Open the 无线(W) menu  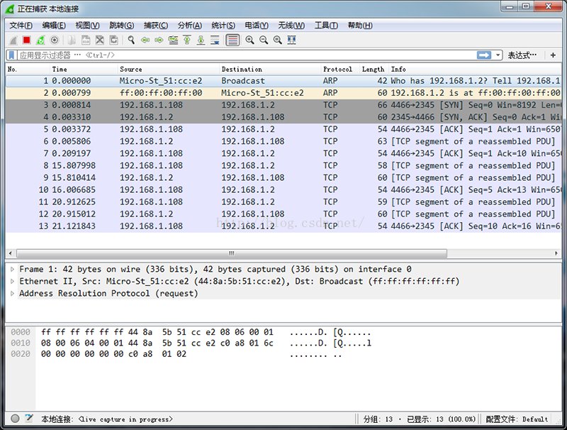pos(291,26)
